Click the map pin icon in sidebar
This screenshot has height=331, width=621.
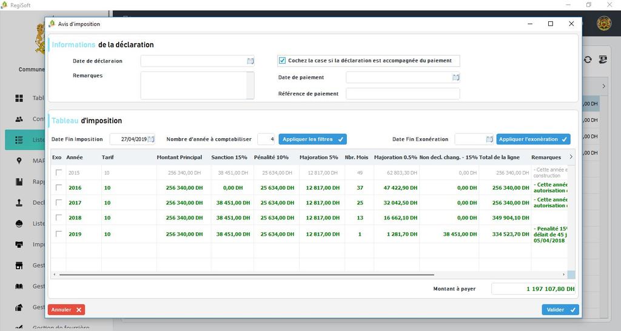19,161
